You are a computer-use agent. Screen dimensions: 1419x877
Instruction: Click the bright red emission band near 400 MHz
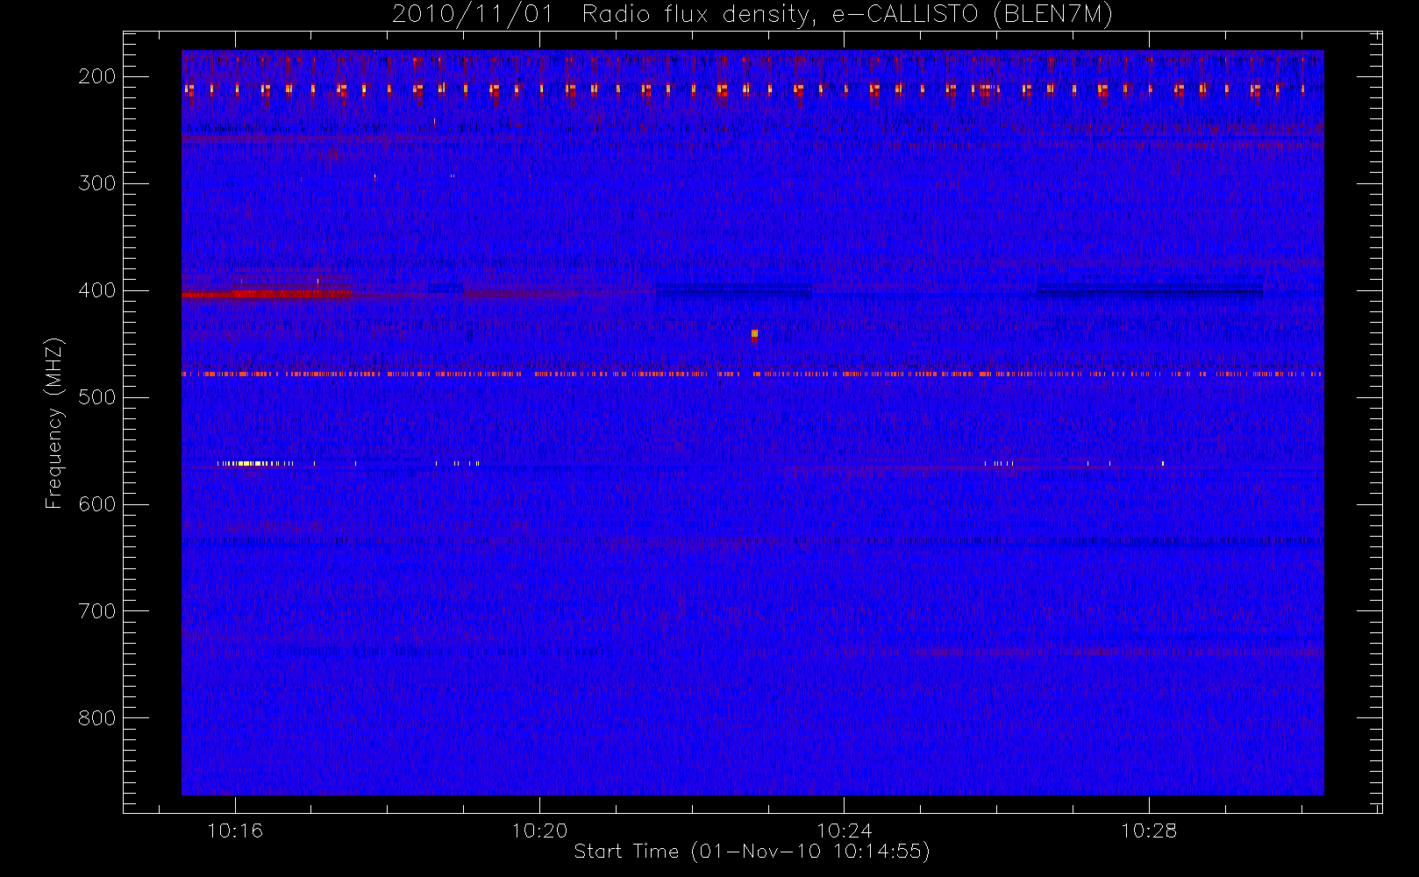[x=267, y=295]
